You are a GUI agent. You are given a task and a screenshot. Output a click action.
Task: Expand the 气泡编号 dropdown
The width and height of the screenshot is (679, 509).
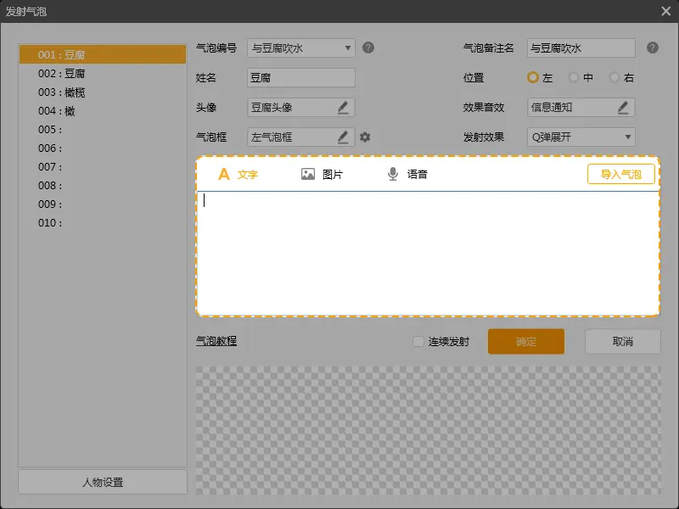[x=347, y=48]
